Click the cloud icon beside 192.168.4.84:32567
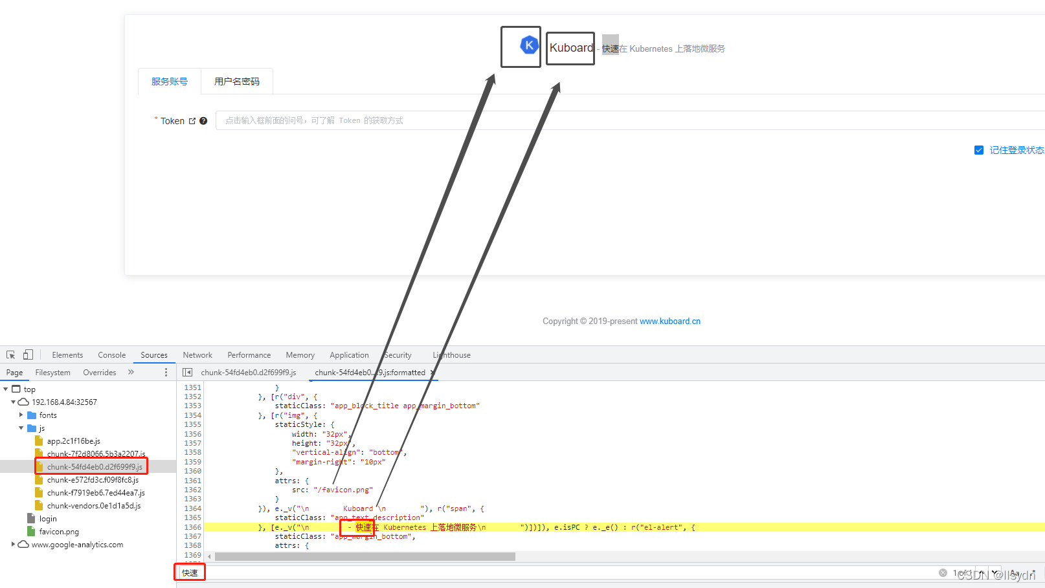Screen dimensions: 1045x588 (x=23, y=402)
